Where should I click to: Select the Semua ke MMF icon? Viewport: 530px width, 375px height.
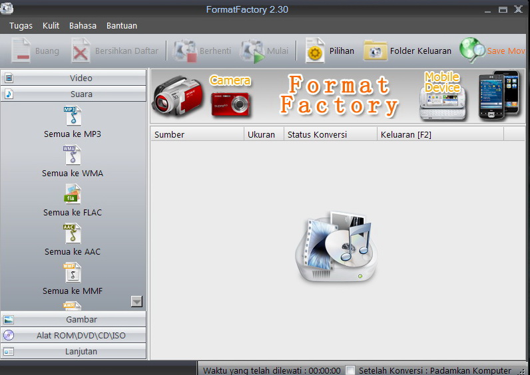pyautogui.click(x=73, y=273)
